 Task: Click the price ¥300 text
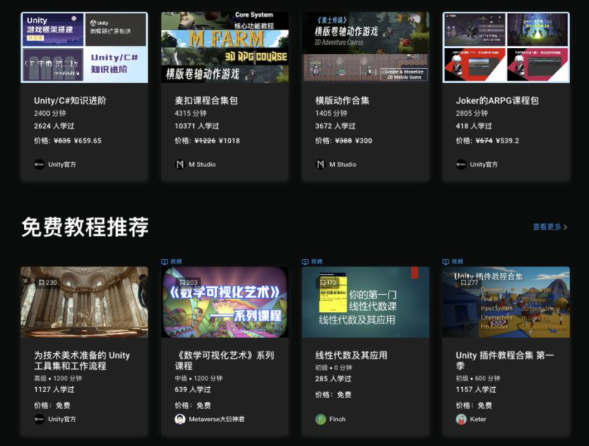click(x=363, y=141)
